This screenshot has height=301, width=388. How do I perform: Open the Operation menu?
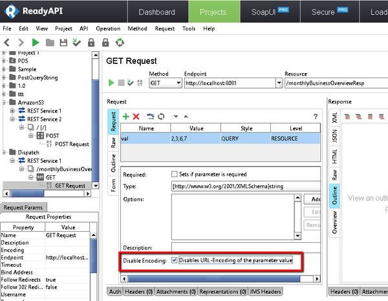[108, 29]
